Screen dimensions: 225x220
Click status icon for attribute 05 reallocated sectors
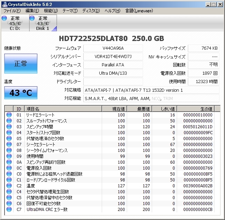pyautogui.click(x=9, y=139)
